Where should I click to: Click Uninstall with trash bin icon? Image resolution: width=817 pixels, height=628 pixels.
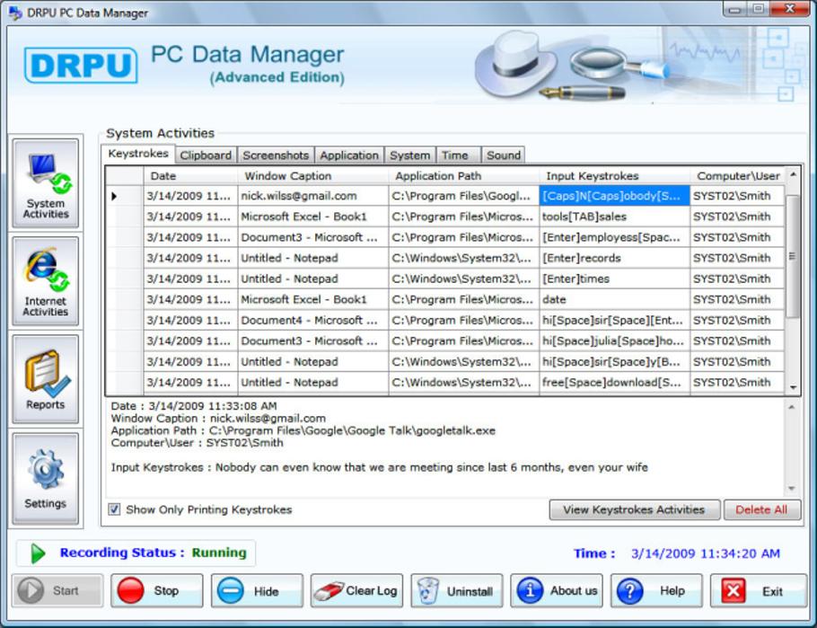pos(456,591)
